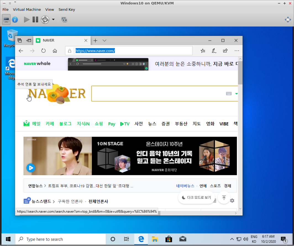Open 뉴스 link
Image resolution: width=294 pixels, height=246 pixels.
click(152, 124)
